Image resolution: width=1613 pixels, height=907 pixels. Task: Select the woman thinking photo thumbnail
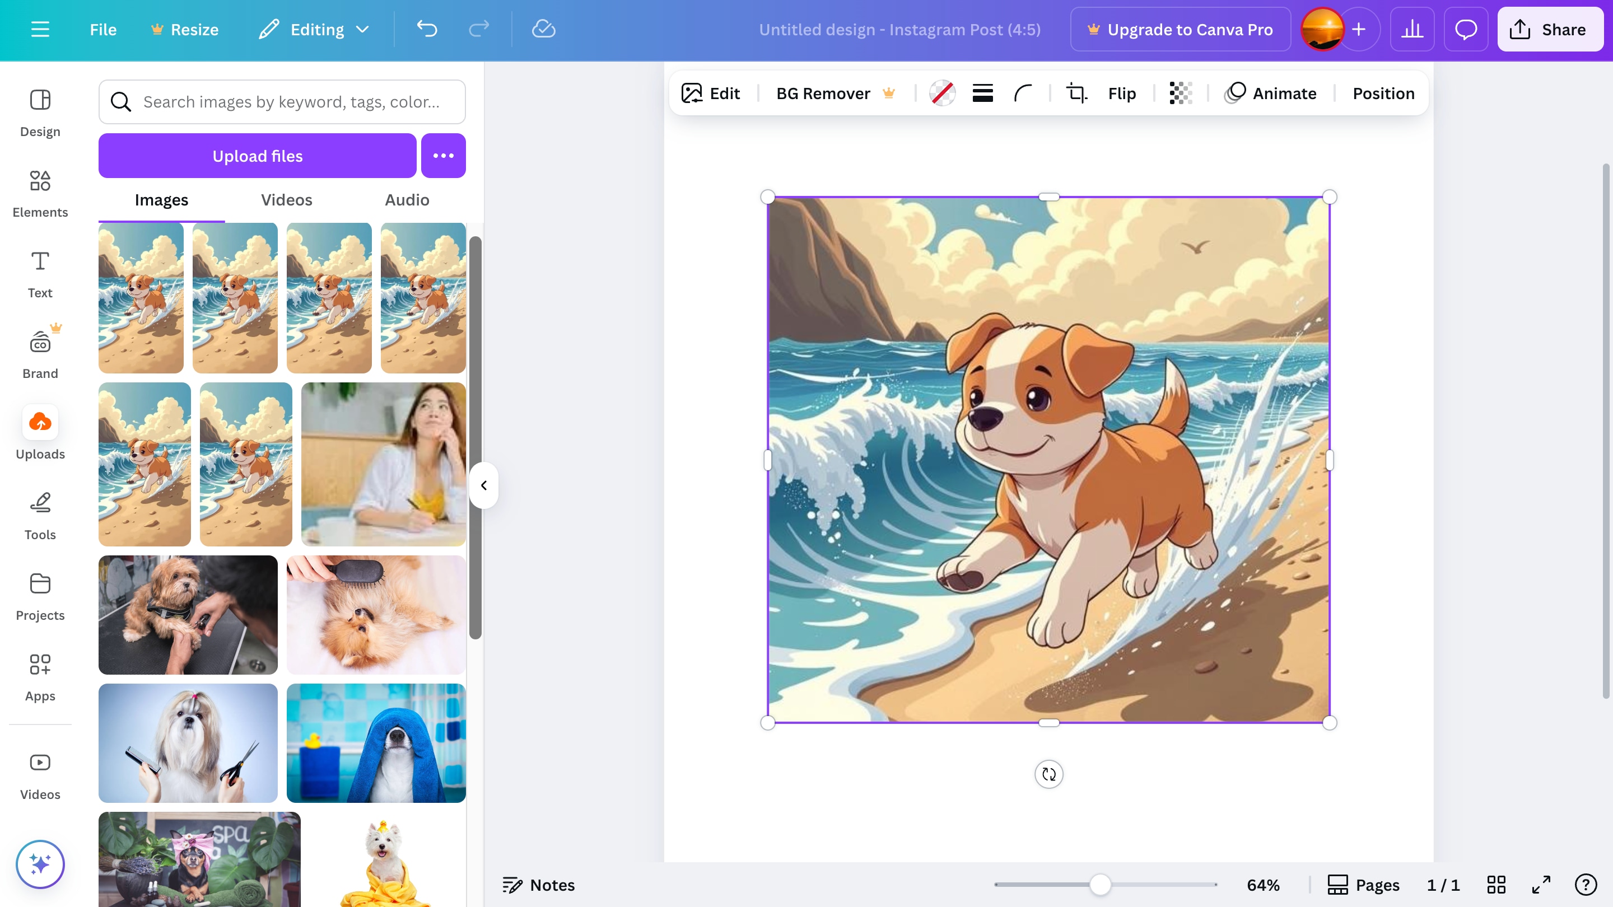pos(383,464)
